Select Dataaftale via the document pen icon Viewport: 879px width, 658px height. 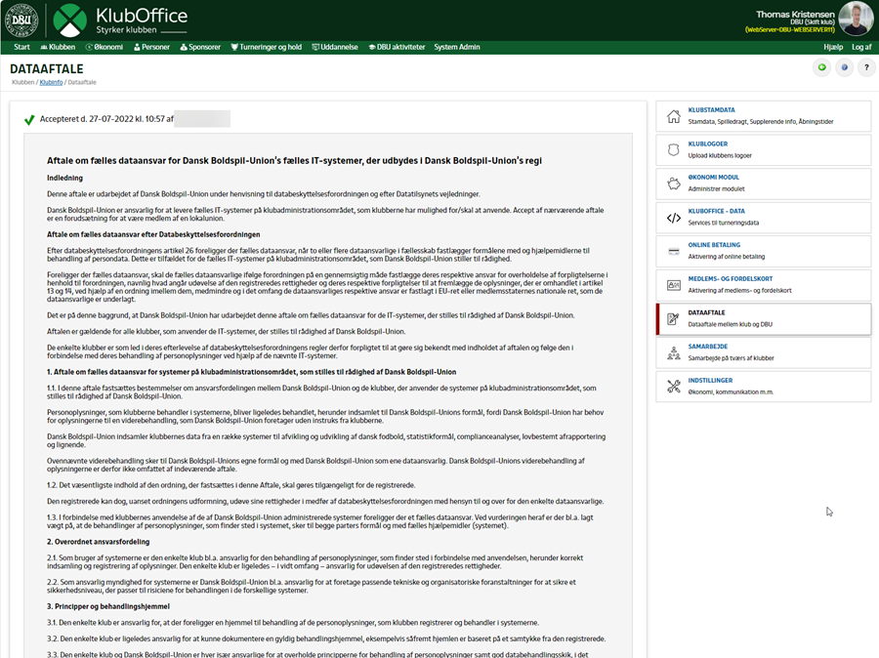point(673,319)
